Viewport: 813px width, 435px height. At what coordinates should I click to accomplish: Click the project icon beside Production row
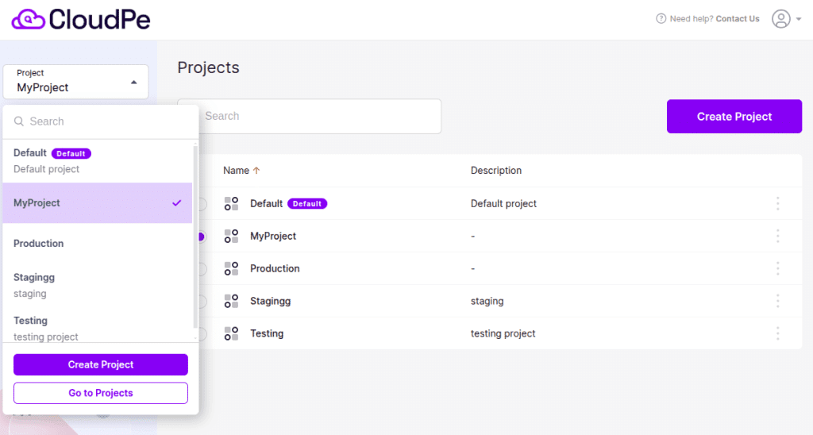231,268
